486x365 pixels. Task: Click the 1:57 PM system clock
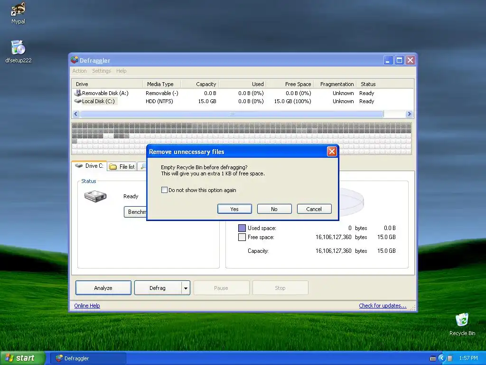point(468,358)
